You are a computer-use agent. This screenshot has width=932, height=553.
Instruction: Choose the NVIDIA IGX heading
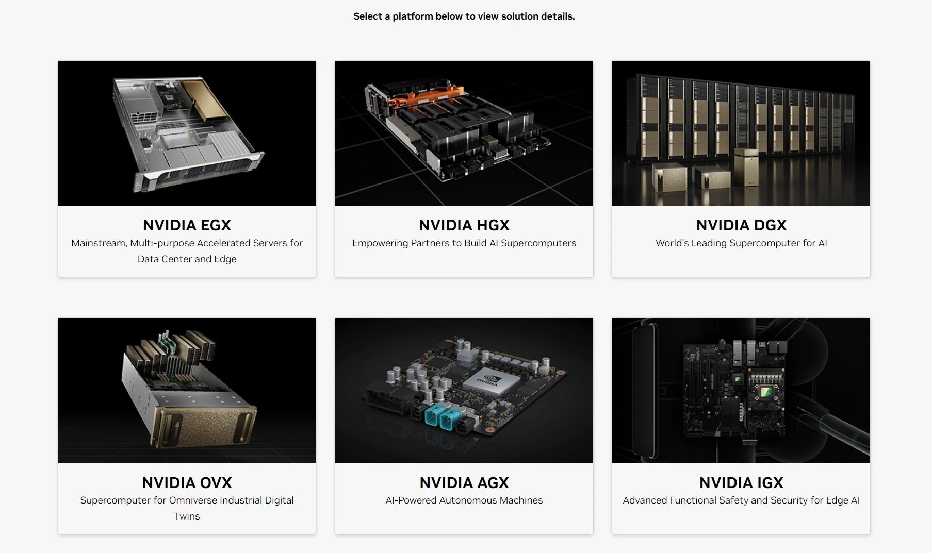741,483
